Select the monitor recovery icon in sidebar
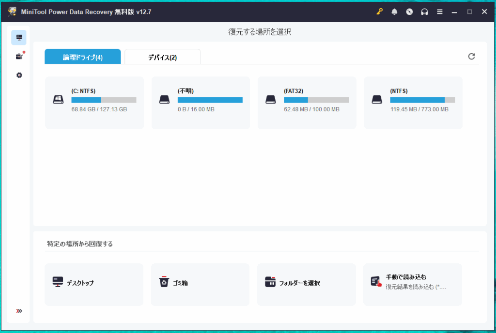The height and width of the screenshot is (333, 496). coord(19,37)
